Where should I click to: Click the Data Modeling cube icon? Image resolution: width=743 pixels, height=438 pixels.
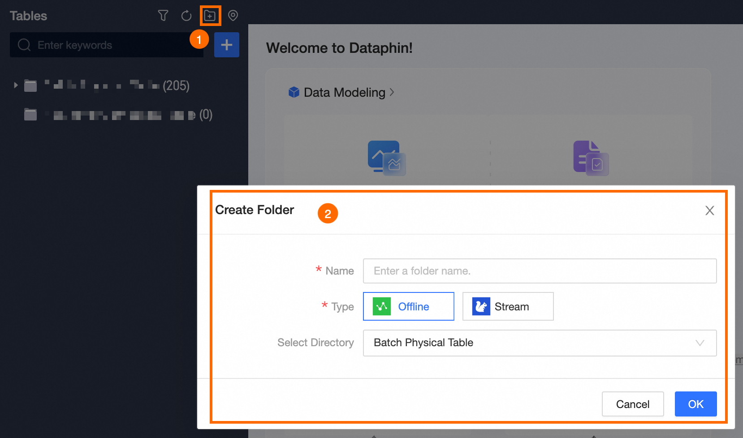[294, 92]
